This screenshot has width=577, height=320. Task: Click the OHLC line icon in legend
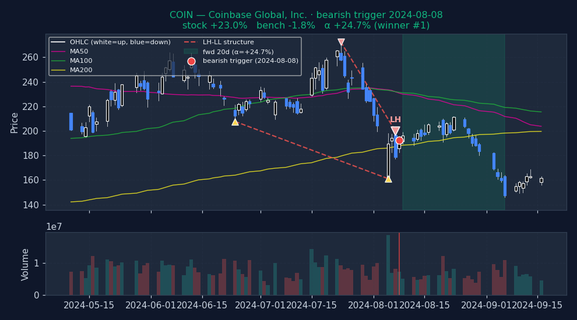click(58, 42)
